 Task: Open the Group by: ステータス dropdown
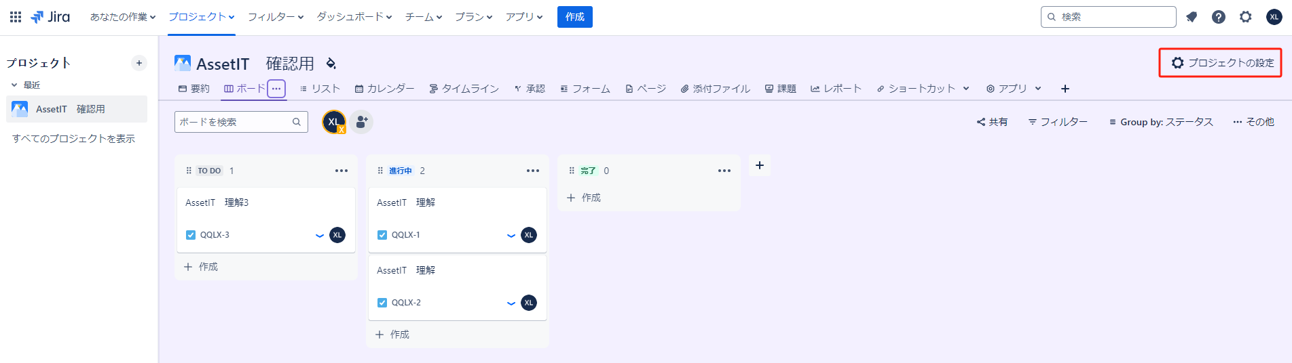coord(1161,122)
